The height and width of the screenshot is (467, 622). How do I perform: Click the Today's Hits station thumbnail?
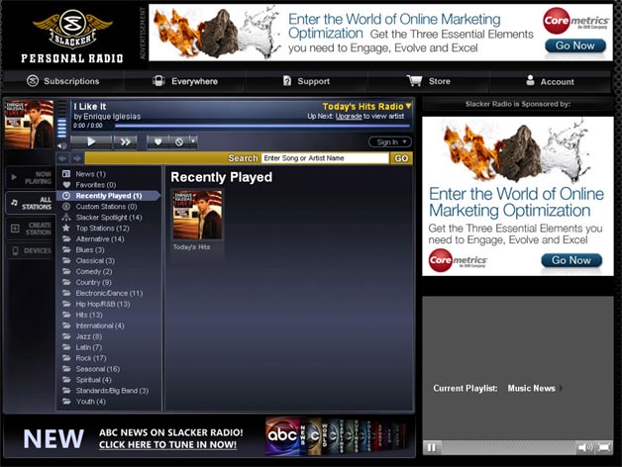197,215
